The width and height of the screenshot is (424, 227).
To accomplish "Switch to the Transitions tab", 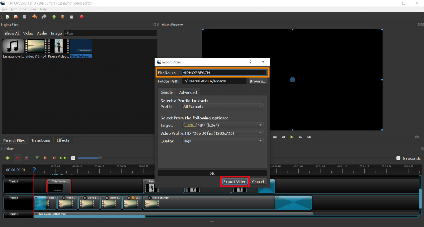I will coord(41,140).
